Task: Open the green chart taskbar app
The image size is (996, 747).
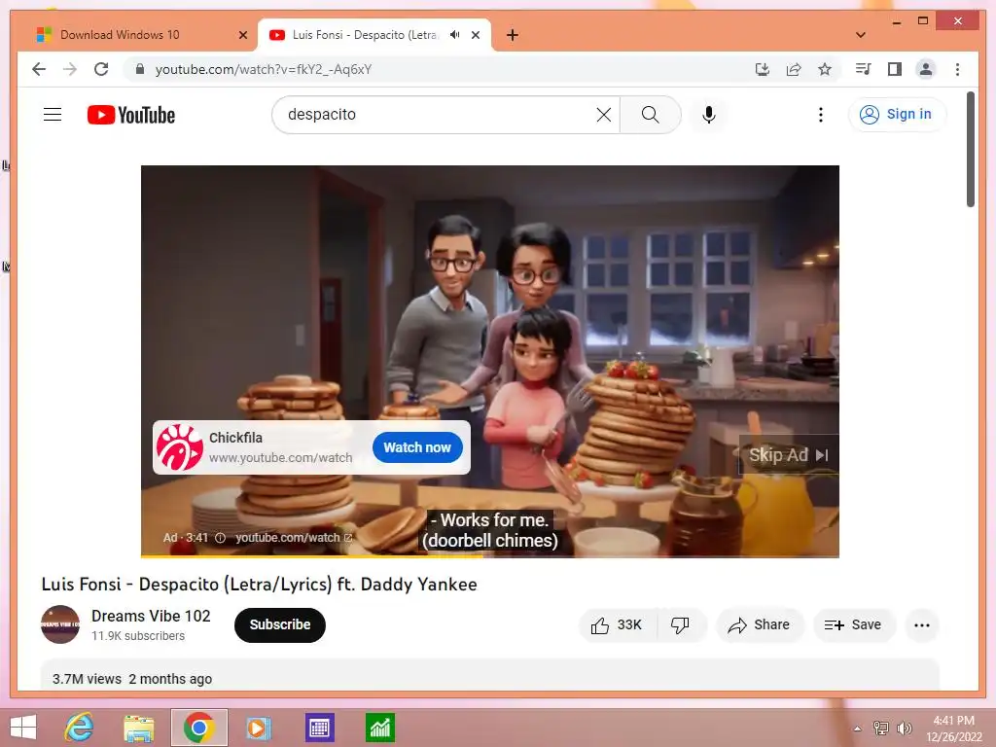Action: [x=380, y=728]
